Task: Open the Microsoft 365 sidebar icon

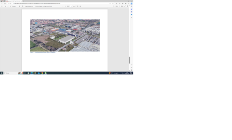Action: (132, 12)
